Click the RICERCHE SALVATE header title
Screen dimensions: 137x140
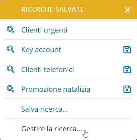pos(53,9)
